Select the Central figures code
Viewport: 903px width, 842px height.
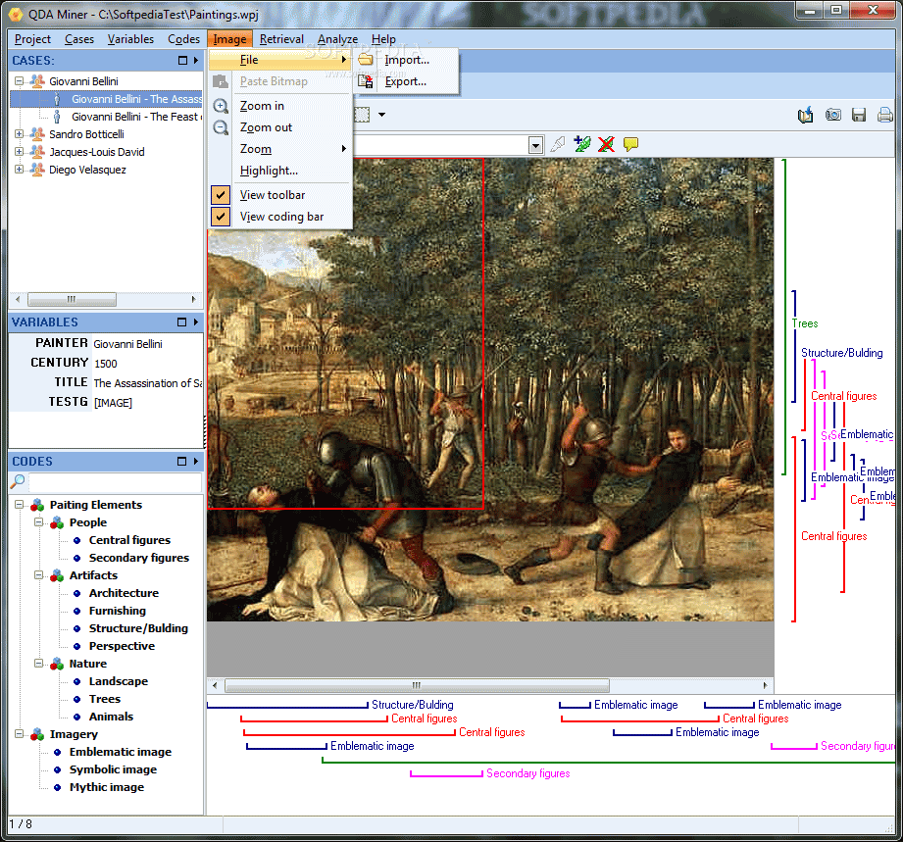point(129,540)
